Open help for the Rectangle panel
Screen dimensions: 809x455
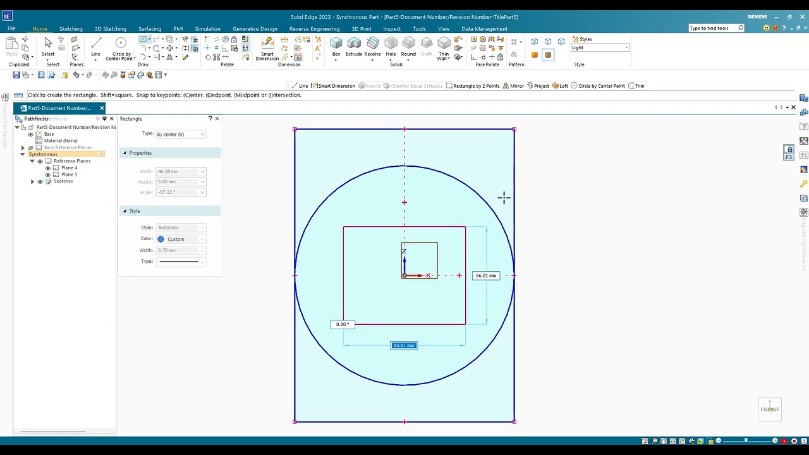210,119
